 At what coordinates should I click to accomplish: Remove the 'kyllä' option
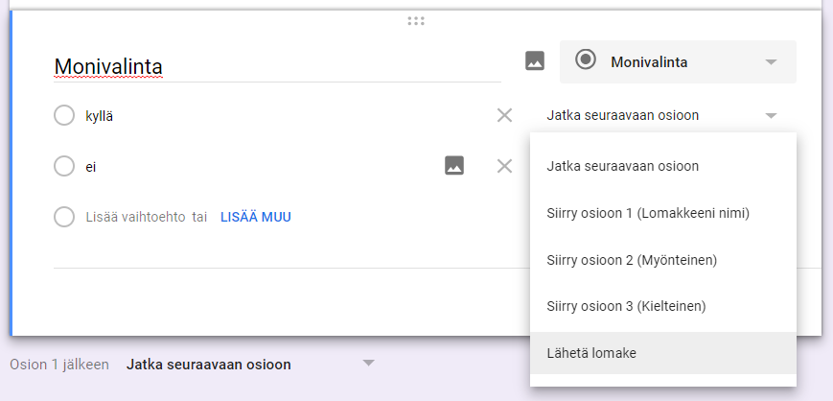click(504, 116)
